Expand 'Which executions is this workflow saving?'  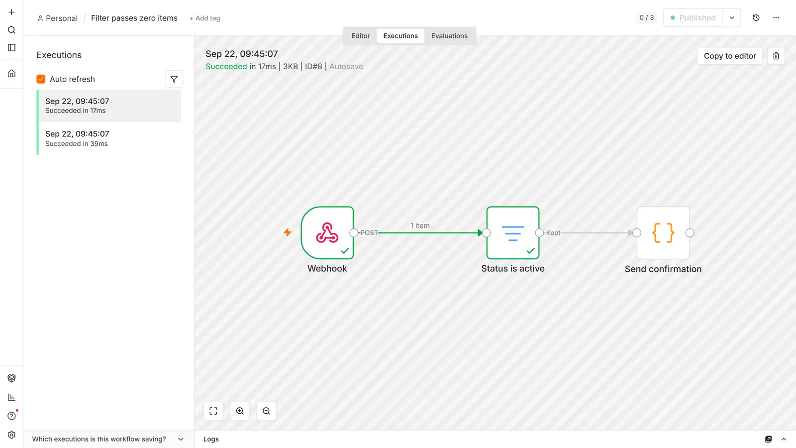(x=108, y=439)
